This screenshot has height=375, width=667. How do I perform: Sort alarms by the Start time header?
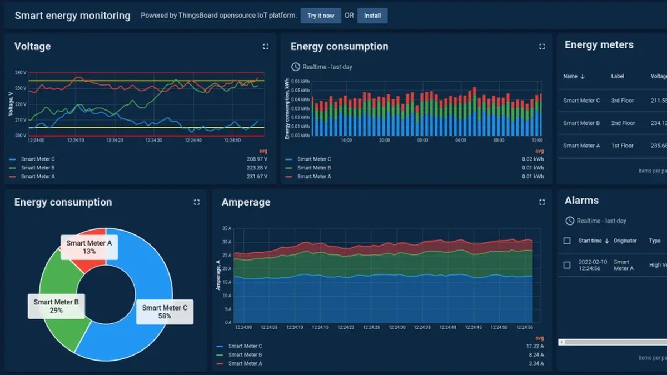(x=590, y=241)
